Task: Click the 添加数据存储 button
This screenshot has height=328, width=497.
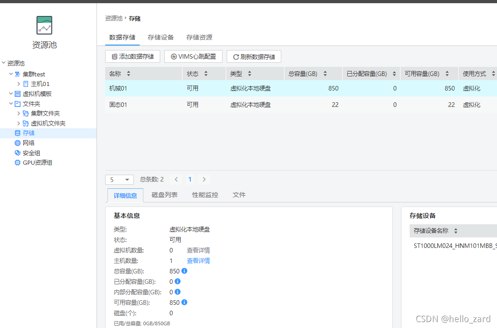Action: [x=132, y=57]
